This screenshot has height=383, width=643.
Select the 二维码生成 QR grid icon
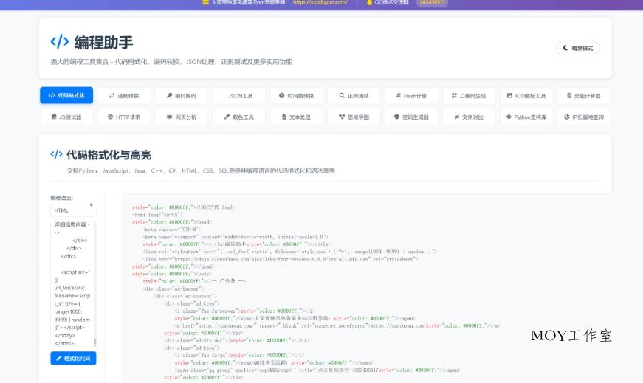tap(469, 95)
